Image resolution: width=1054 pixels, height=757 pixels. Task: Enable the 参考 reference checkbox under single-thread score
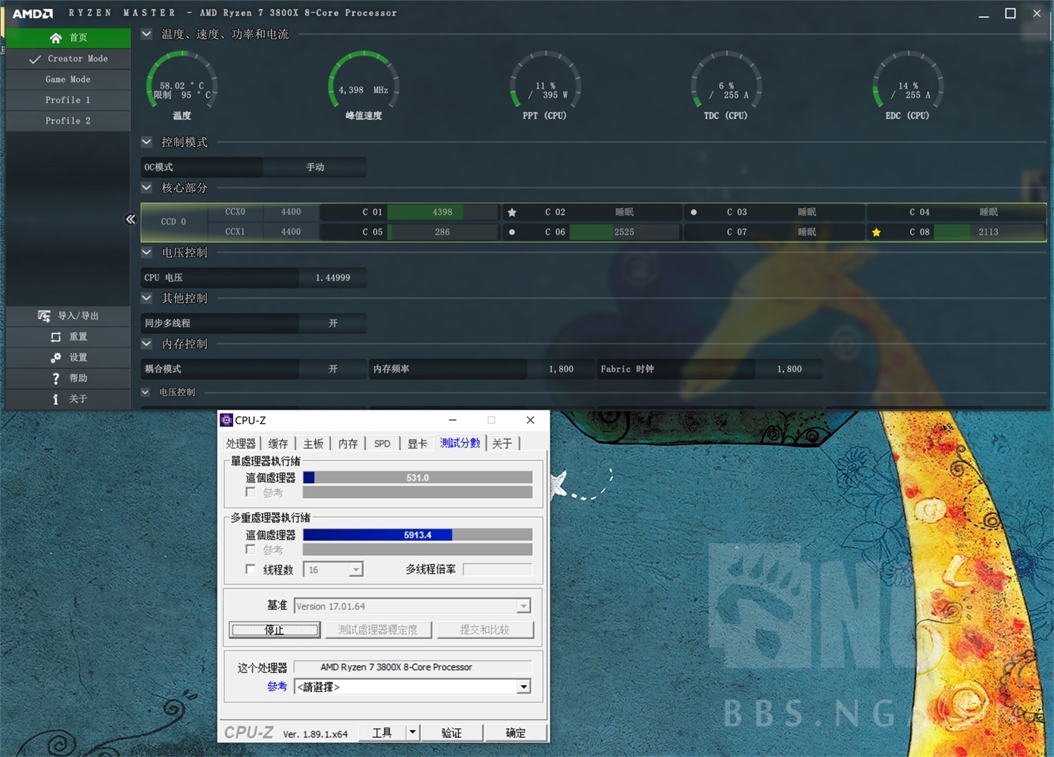pos(251,492)
